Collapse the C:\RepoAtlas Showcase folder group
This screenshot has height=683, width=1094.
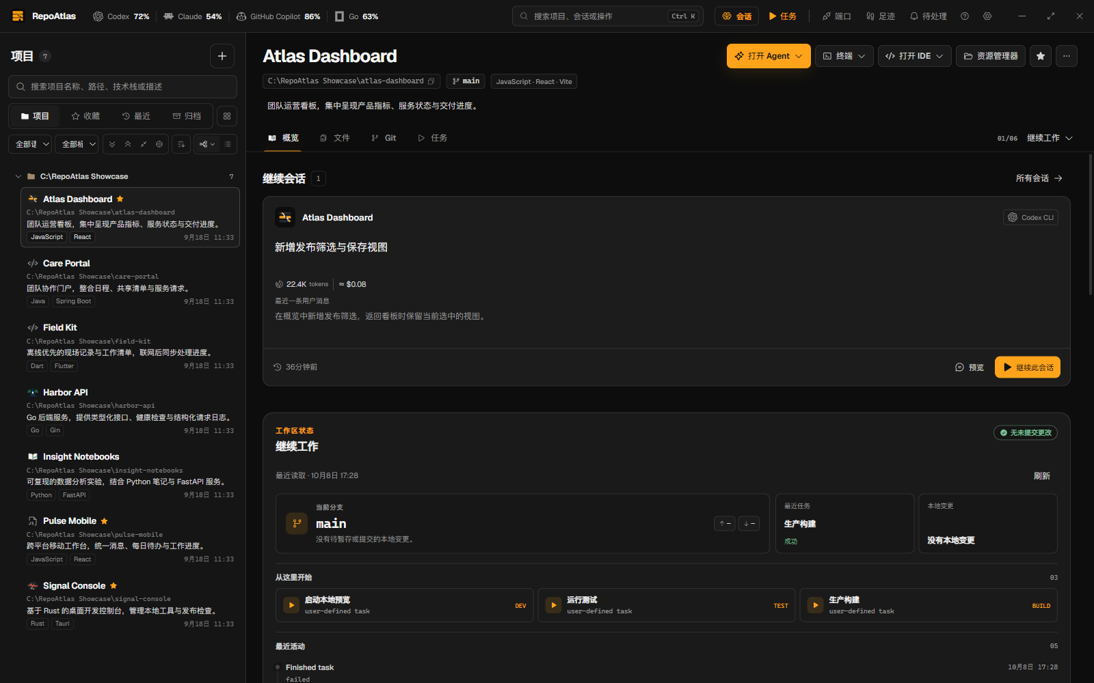(x=18, y=176)
